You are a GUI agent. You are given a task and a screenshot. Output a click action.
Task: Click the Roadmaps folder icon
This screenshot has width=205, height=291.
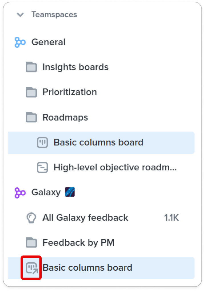tap(31, 117)
